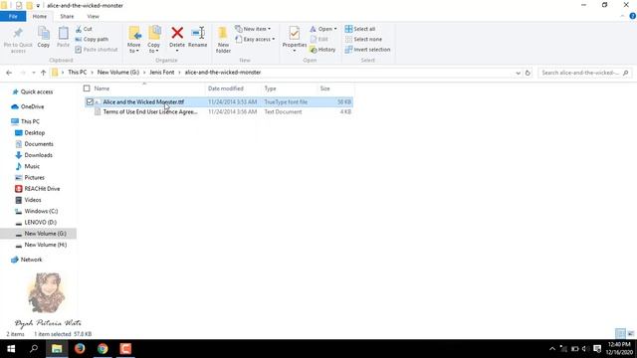Open LENOVO (D:) drive
Viewport: 637px width, 358px height.
point(40,222)
